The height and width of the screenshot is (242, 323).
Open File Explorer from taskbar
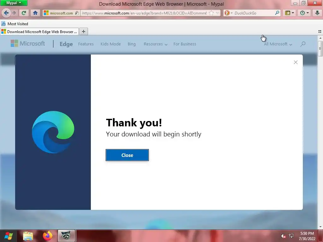point(28,236)
